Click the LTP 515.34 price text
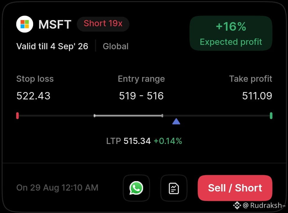The width and height of the screenshot is (288, 213). coord(137,141)
